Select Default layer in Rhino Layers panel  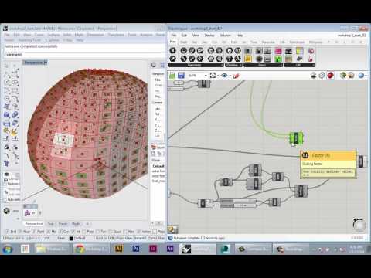pos(158,166)
